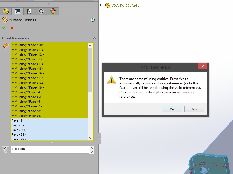Screen dimensions: 233x174
Task: Select **Missing**Face<5> entry
Action: [49, 97]
